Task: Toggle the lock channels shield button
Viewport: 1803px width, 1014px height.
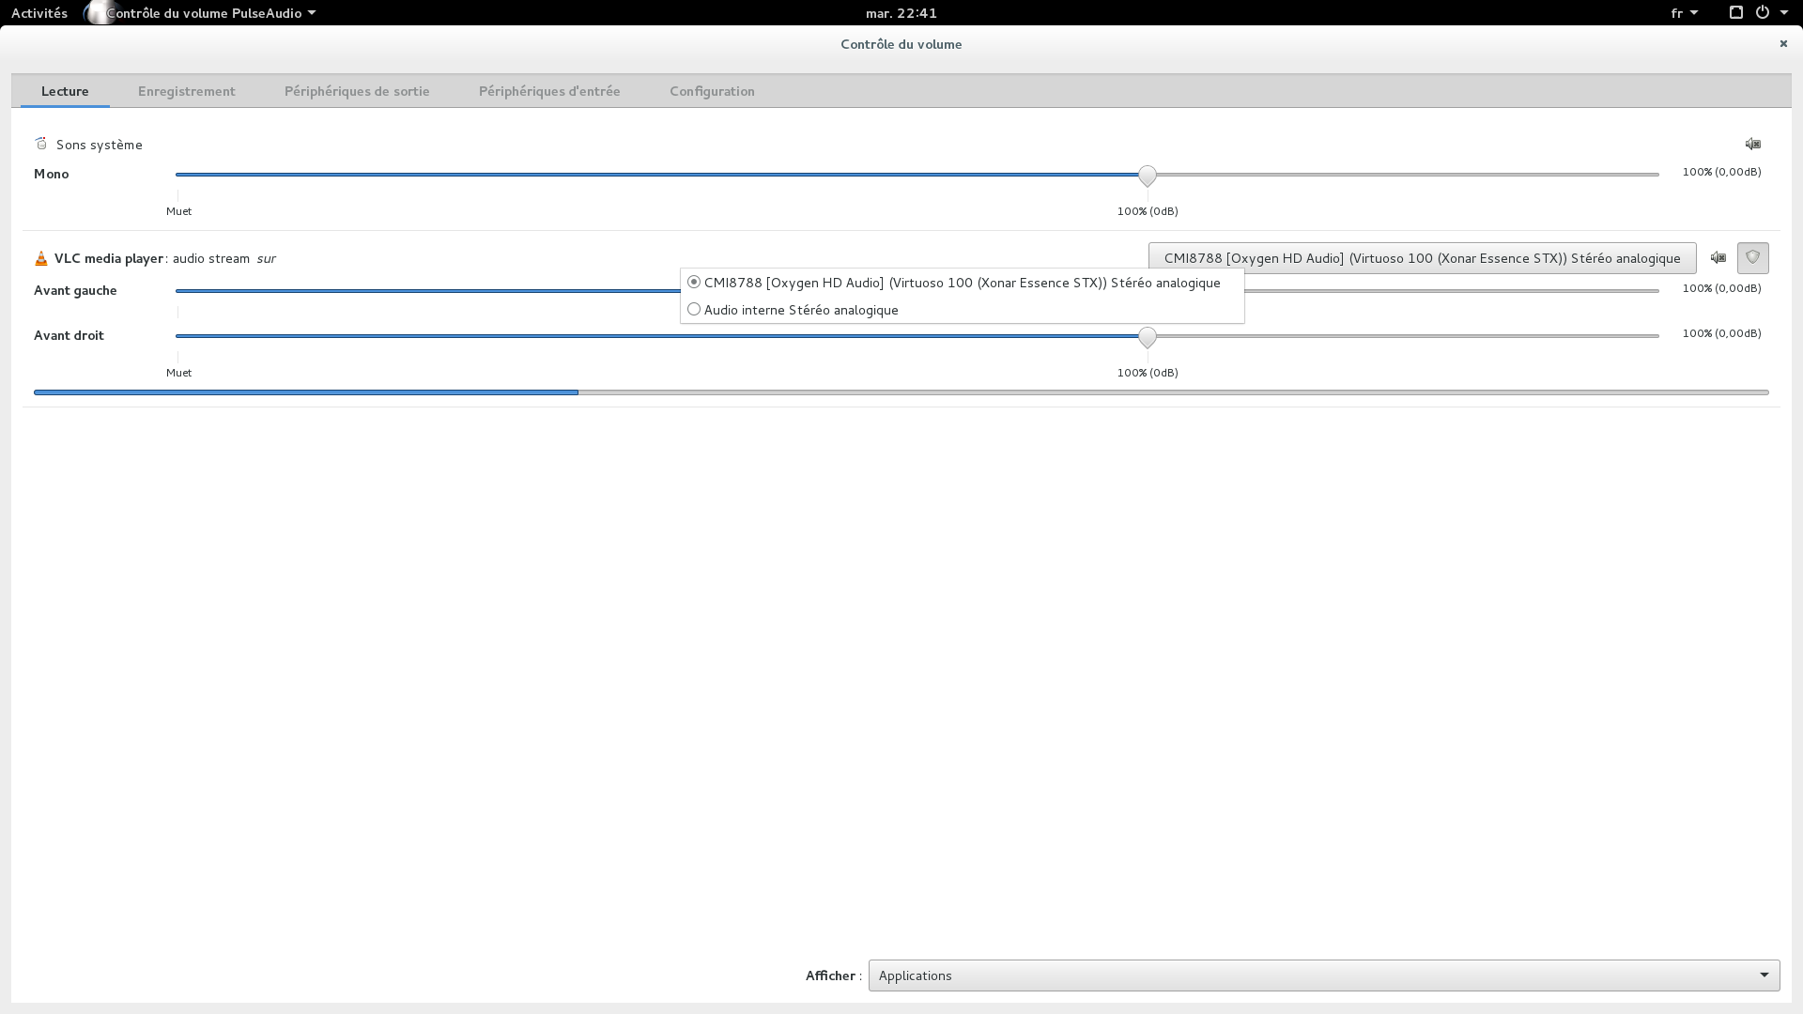Action: [1752, 257]
